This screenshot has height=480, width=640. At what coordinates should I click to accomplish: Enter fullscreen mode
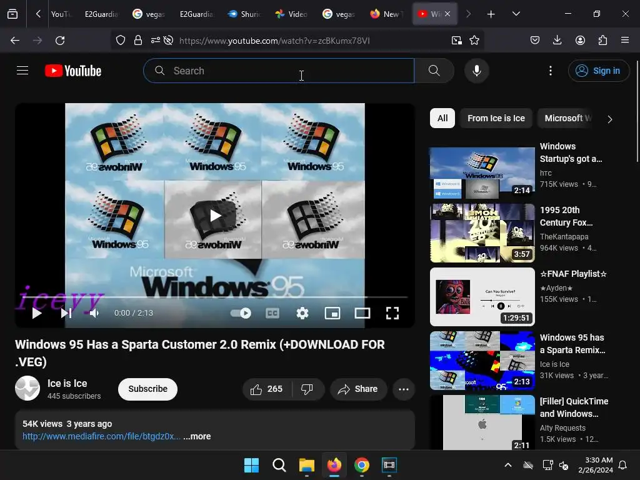click(x=392, y=313)
